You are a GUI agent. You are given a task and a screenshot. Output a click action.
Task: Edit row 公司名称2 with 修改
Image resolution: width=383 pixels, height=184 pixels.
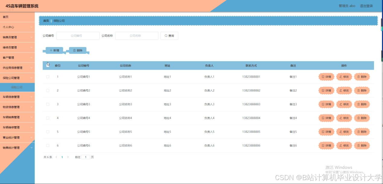344,90
